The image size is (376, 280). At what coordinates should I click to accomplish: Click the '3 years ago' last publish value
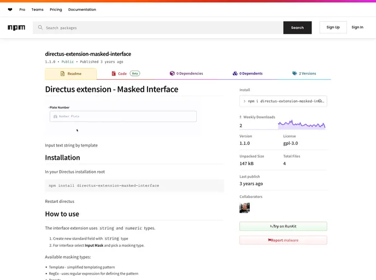251,184
